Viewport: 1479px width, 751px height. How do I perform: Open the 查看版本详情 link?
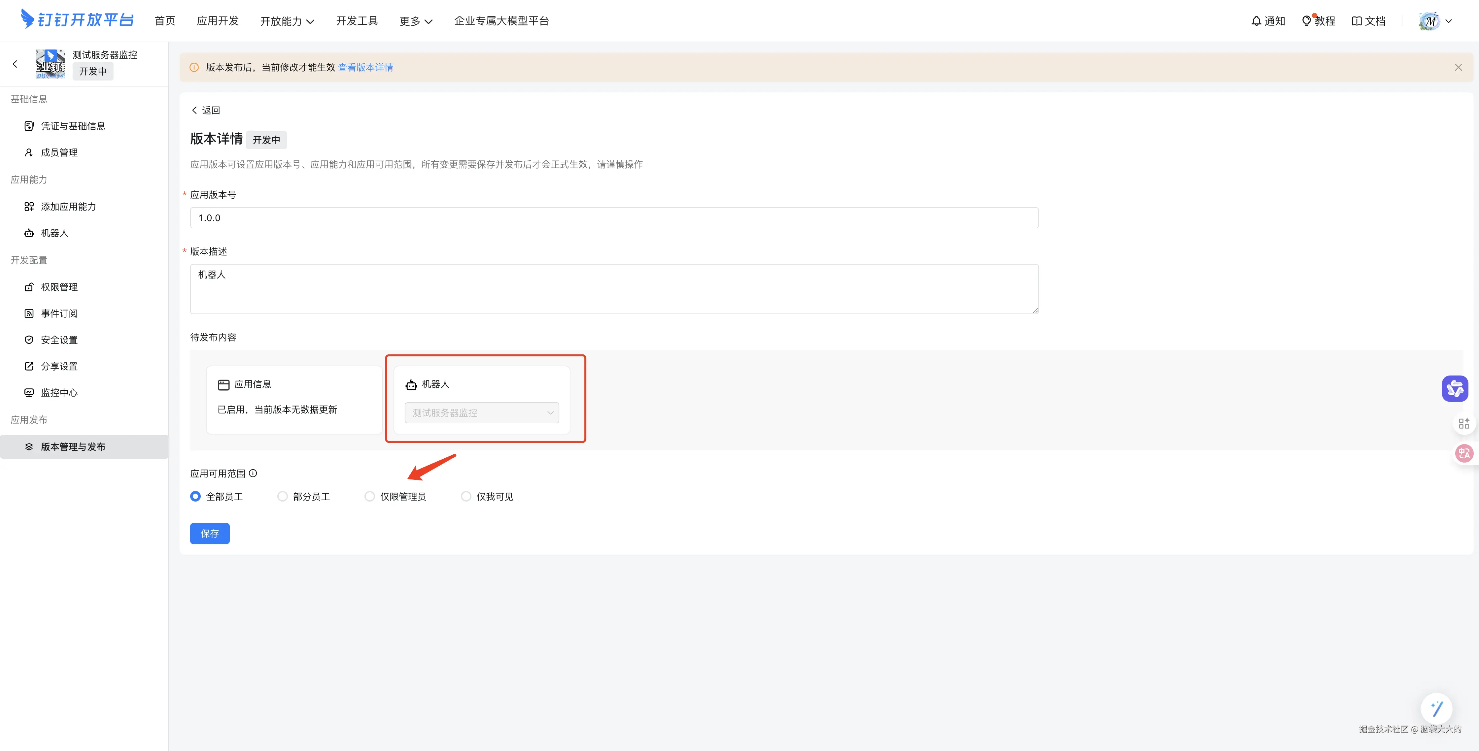click(x=365, y=68)
